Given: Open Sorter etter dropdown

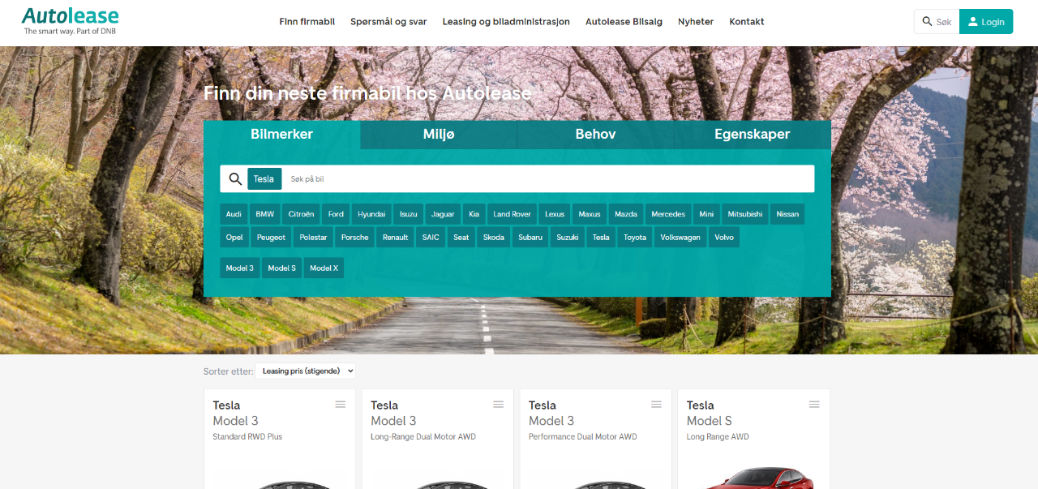Looking at the screenshot, I should [305, 371].
